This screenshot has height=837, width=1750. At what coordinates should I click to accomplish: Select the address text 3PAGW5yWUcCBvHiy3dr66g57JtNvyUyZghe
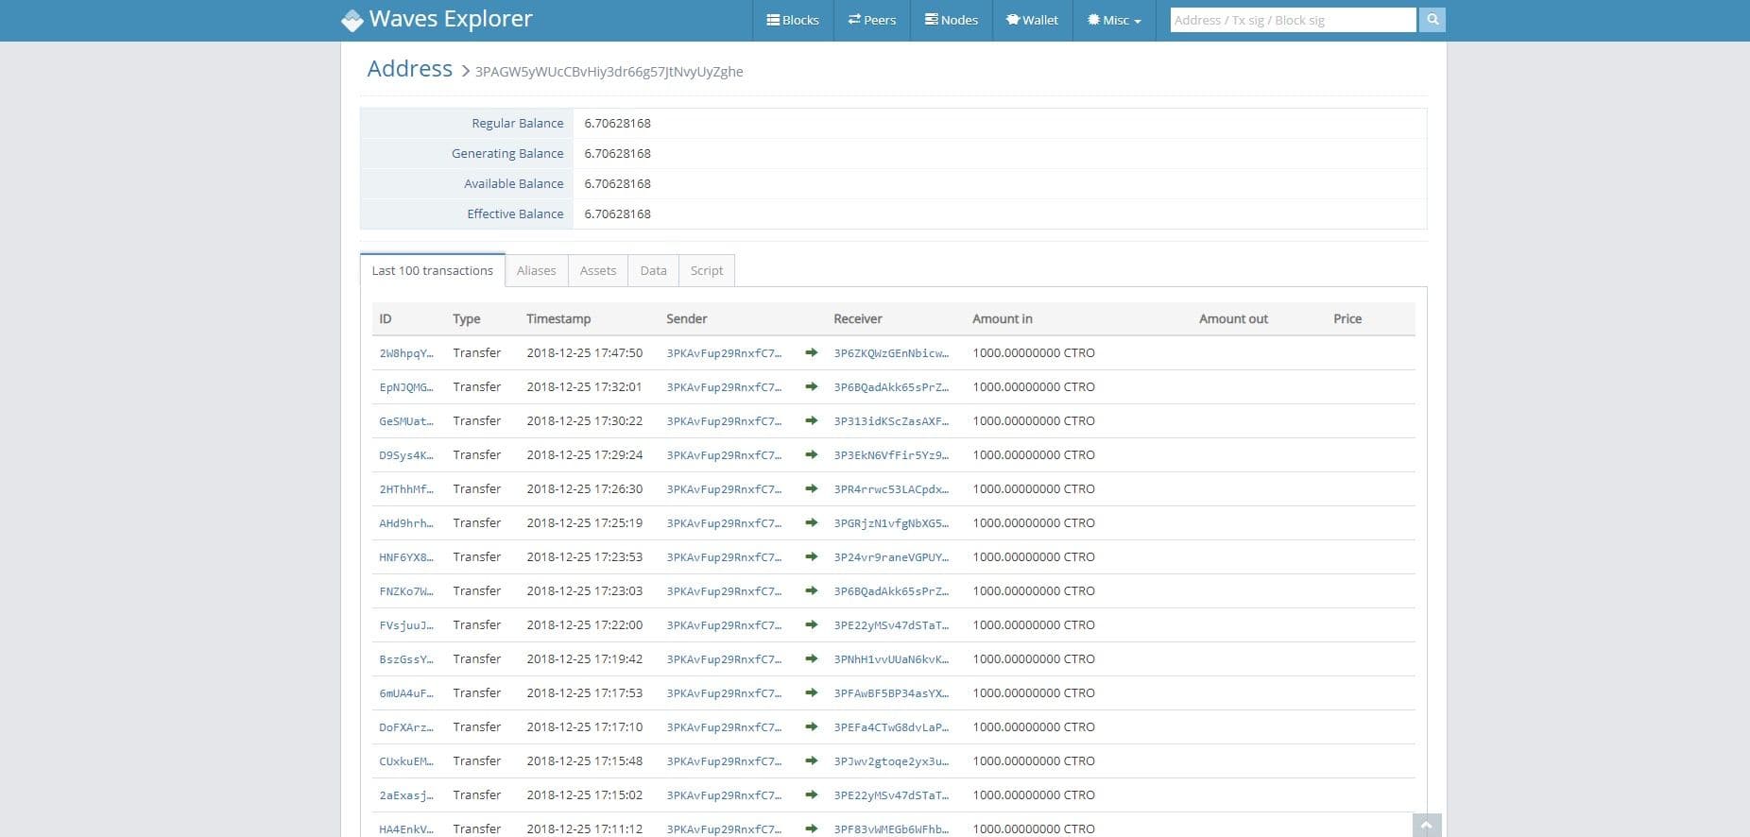pos(609,72)
